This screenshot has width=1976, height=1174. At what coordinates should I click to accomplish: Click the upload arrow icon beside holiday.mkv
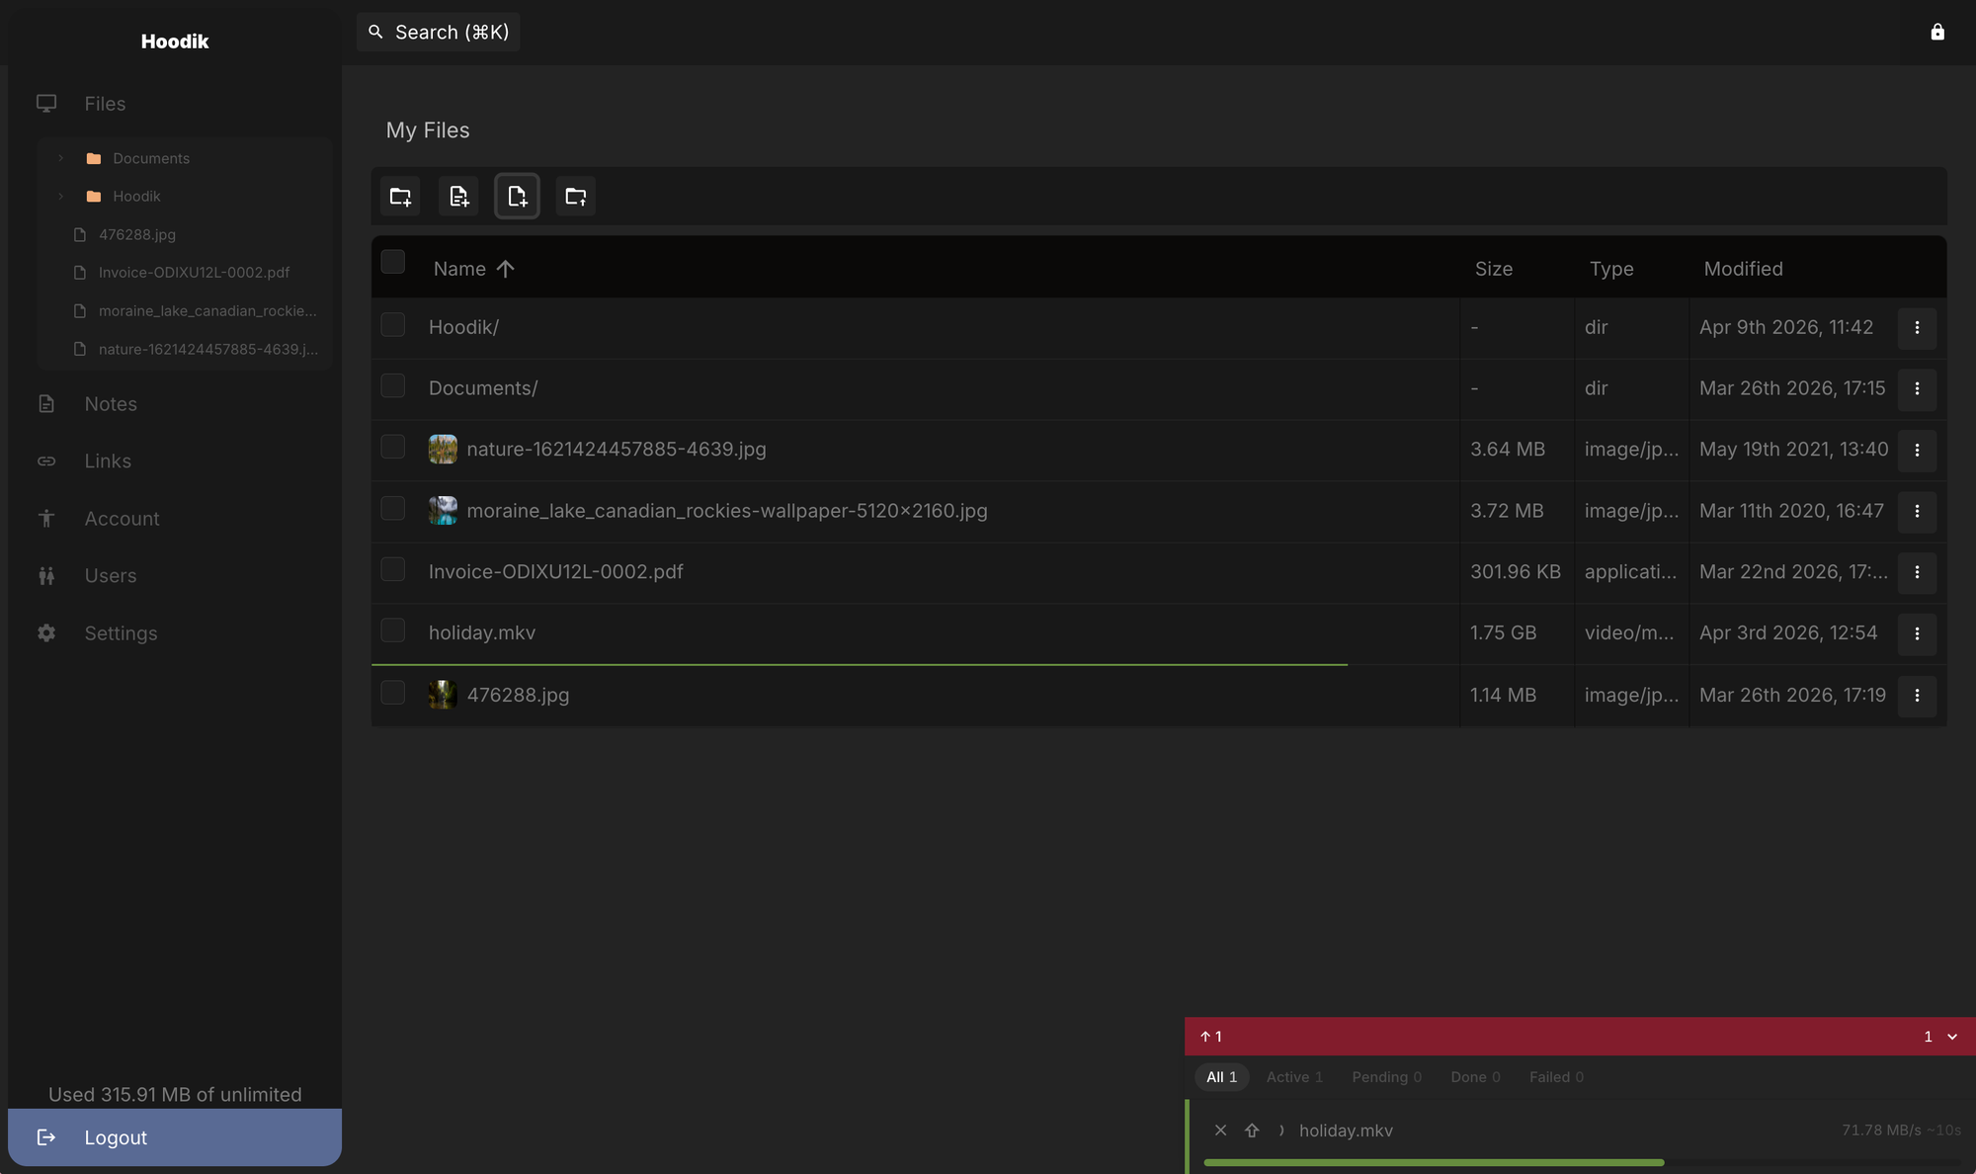(x=1252, y=1131)
